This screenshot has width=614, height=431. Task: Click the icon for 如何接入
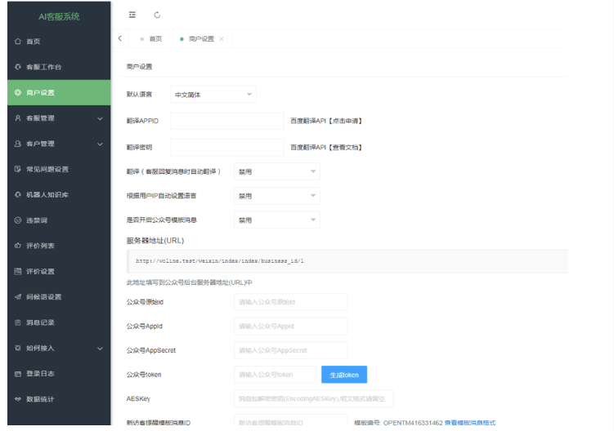[18, 348]
